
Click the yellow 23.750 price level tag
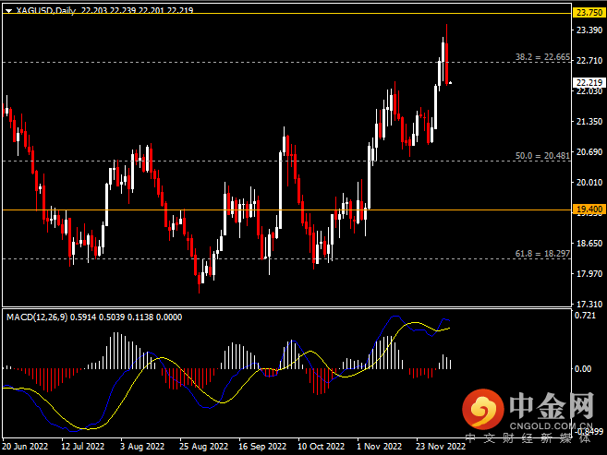tap(588, 13)
